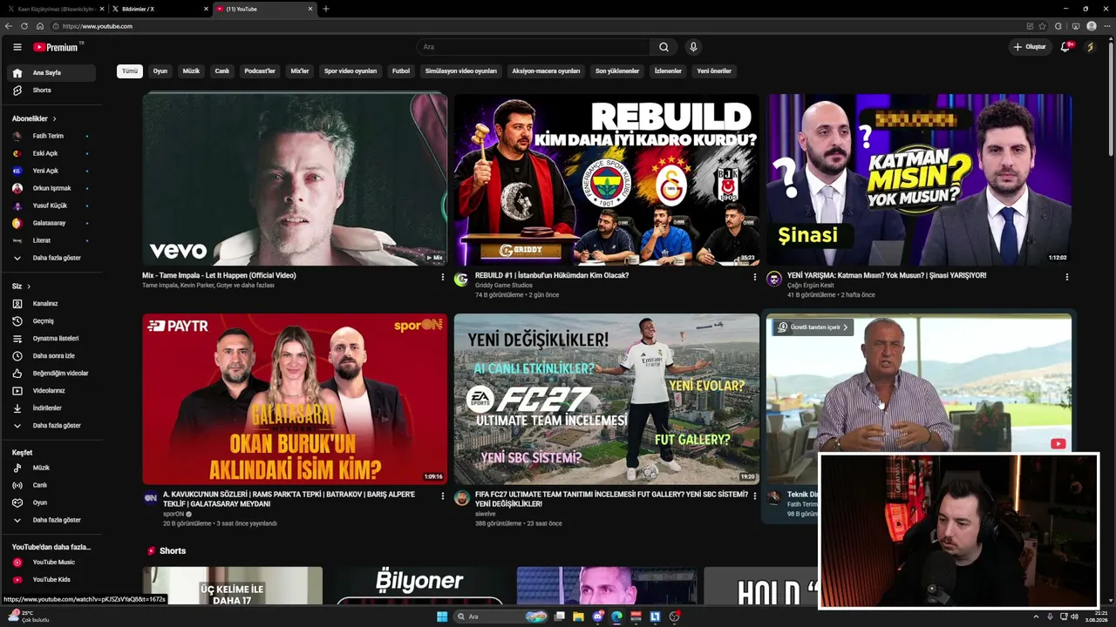Open options menu for Tame Impala mix
Viewport: 1116px width, 627px height.
click(x=443, y=277)
